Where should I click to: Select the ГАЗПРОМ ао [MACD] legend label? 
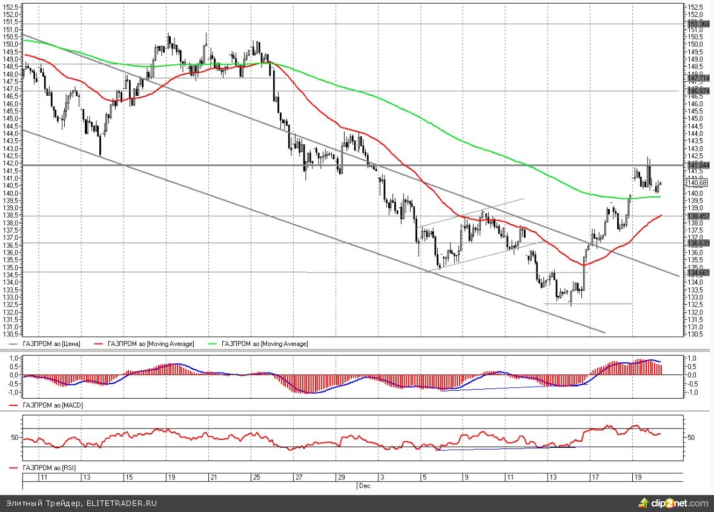point(53,404)
